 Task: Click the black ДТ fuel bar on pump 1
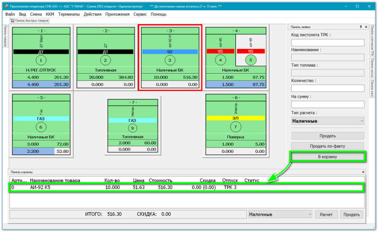[41, 52]
